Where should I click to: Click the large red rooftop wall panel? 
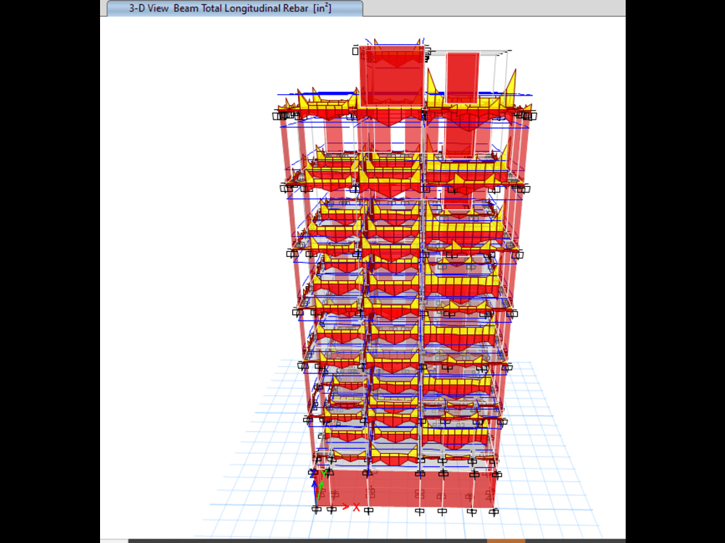(x=391, y=76)
